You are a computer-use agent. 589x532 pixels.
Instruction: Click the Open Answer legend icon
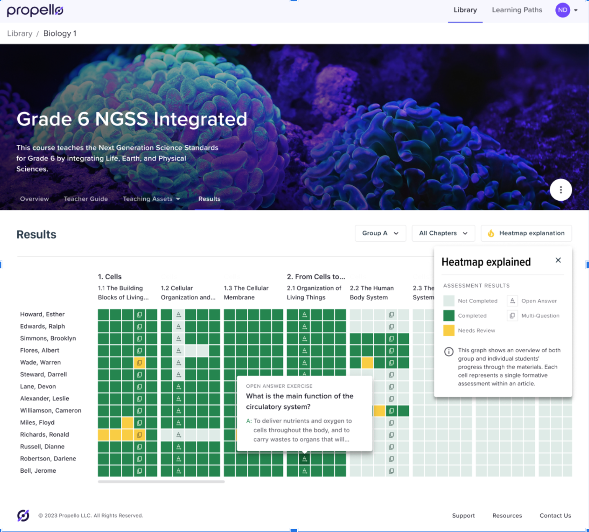tap(512, 301)
